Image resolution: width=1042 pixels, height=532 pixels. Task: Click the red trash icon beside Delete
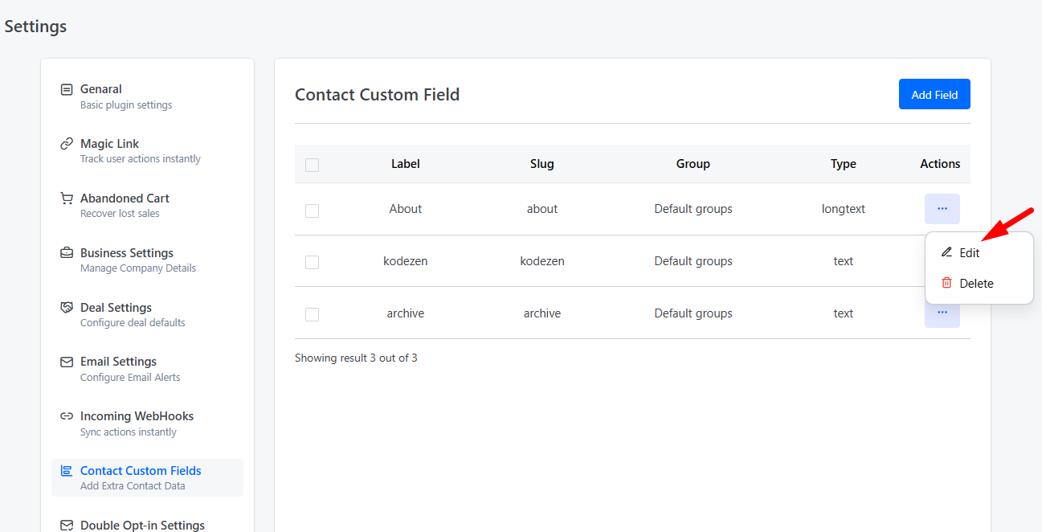tap(946, 283)
